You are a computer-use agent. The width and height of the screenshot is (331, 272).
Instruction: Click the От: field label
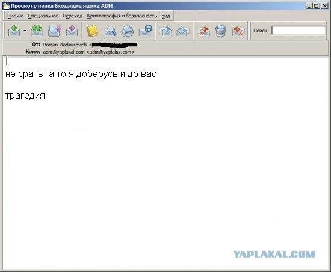click(x=36, y=45)
